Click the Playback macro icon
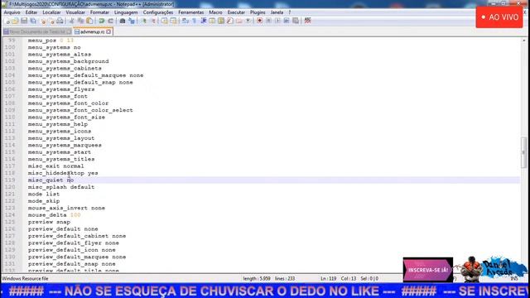This screenshot has width=530, height=298. 278,21
